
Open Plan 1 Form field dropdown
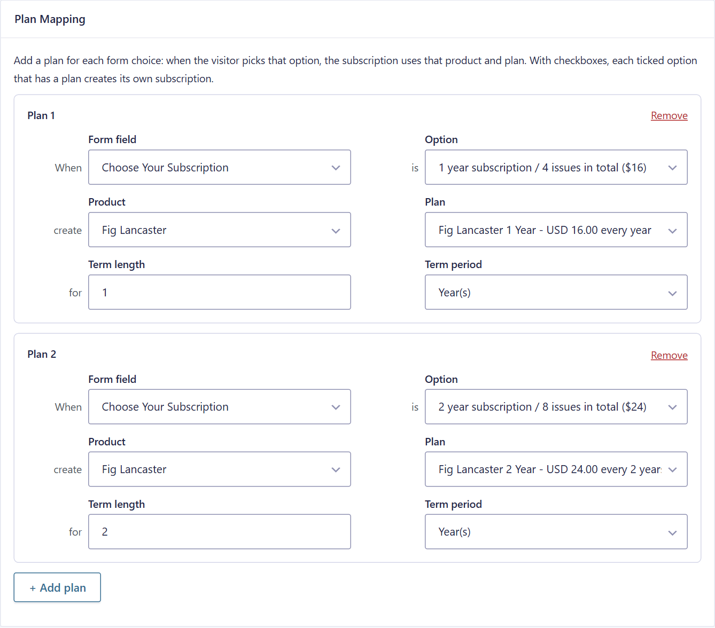(x=220, y=167)
